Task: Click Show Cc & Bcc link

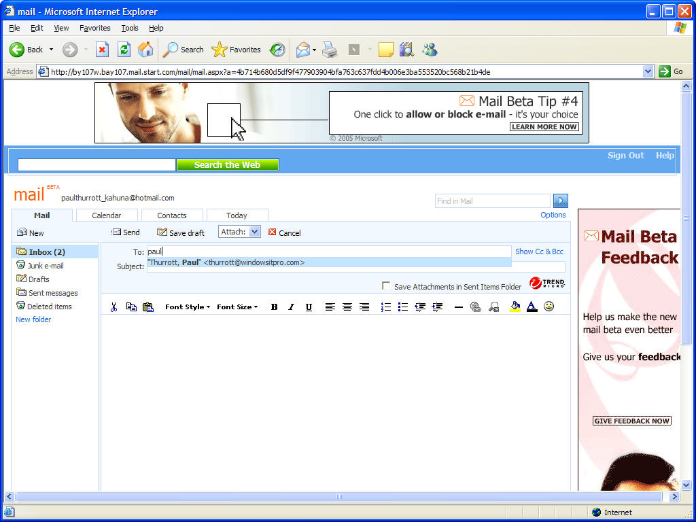Action: tap(539, 251)
